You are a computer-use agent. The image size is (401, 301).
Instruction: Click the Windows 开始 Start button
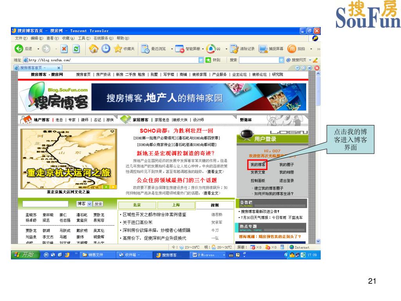tap(25, 255)
